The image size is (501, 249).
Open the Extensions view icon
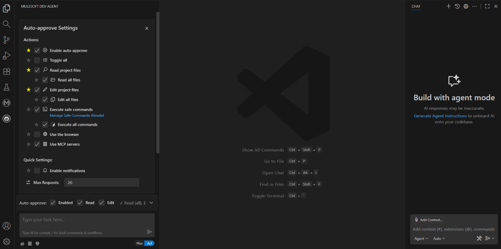tap(7, 71)
